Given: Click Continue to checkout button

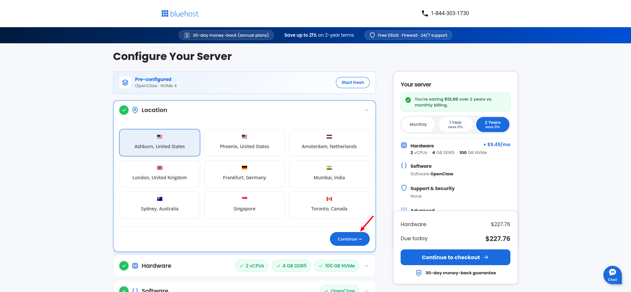Looking at the screenshot, I should pyautogui.click(x=456, y=257).
